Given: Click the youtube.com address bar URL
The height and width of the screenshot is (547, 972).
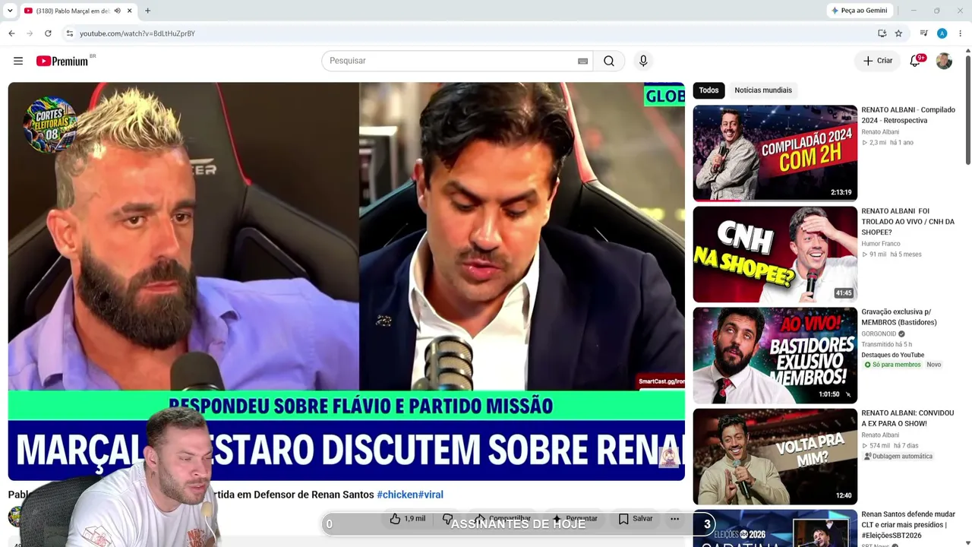Looking at the screenshot, I should [x=137, y=33].
